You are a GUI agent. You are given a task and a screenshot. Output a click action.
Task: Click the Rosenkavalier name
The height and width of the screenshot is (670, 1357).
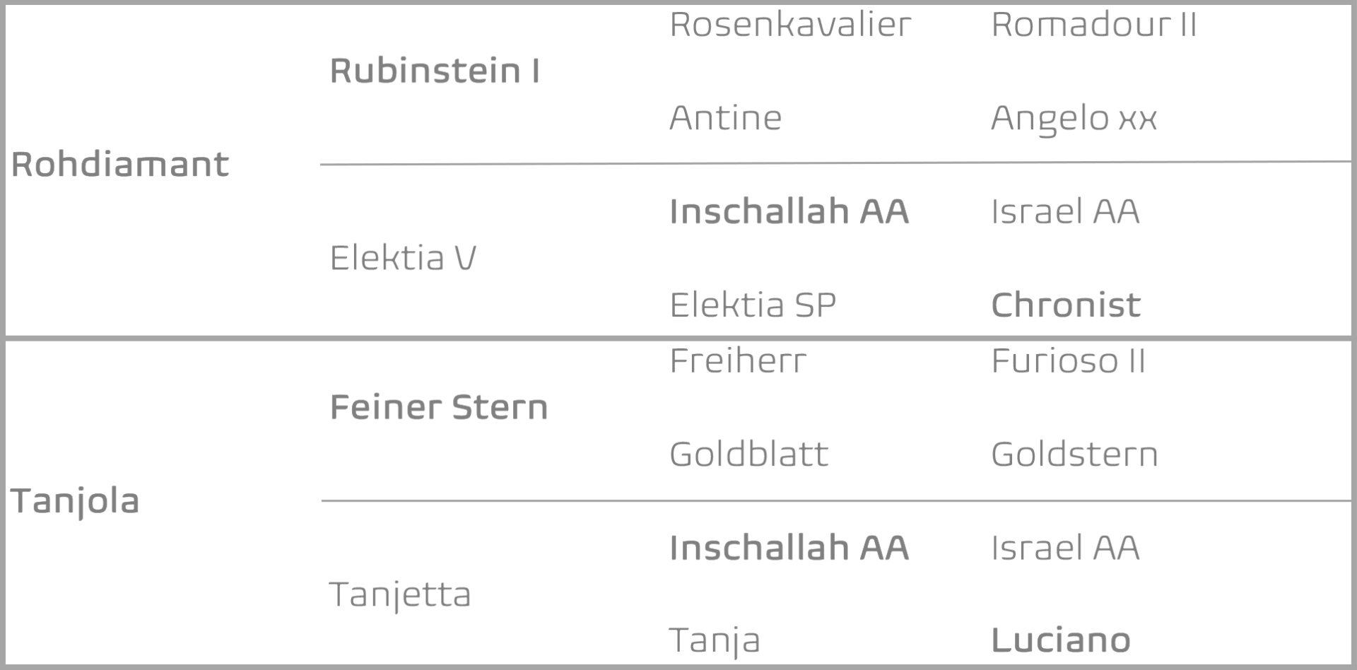[x=790, y=25]
